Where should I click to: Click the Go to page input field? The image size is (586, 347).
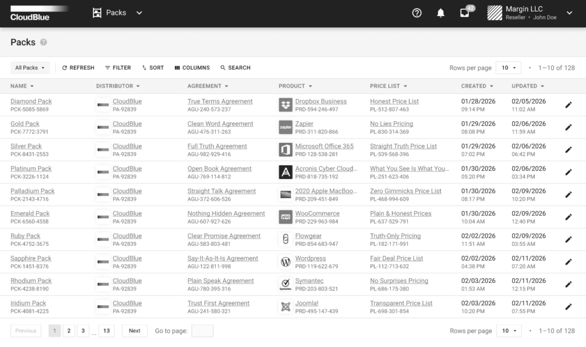coord(202,331)
